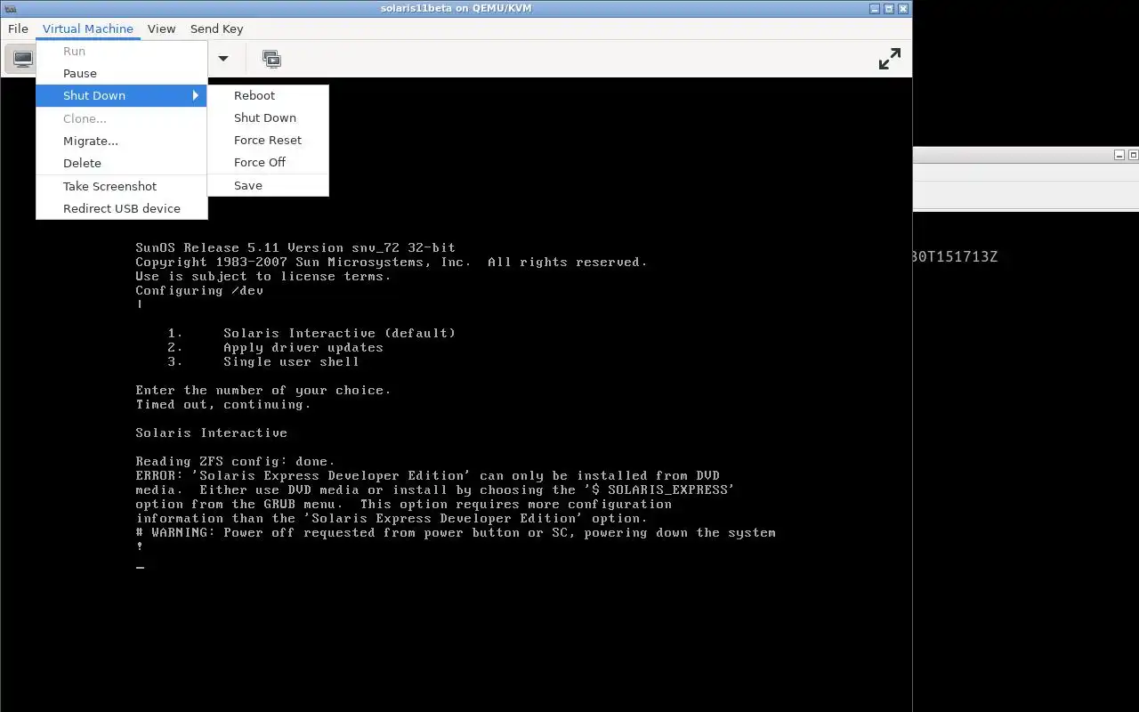1139x712 pixels.
Task: Select Force Off option
Action: (268, 162)
